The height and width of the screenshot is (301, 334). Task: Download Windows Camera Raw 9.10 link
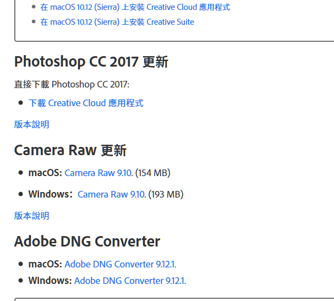click(x=111, y=194)
